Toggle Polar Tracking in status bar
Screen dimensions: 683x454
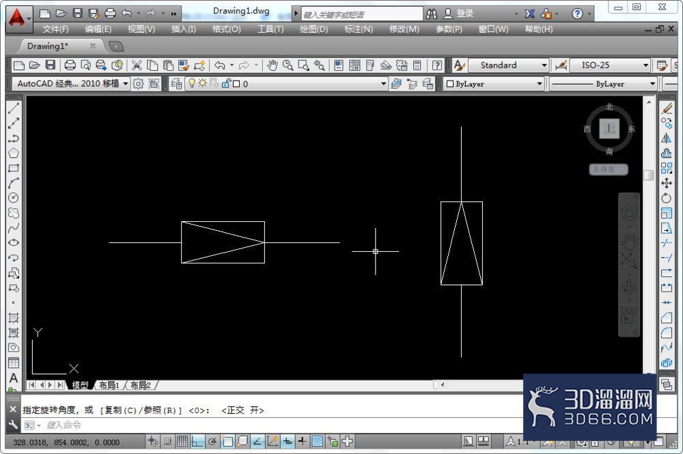tap(212, 442)
